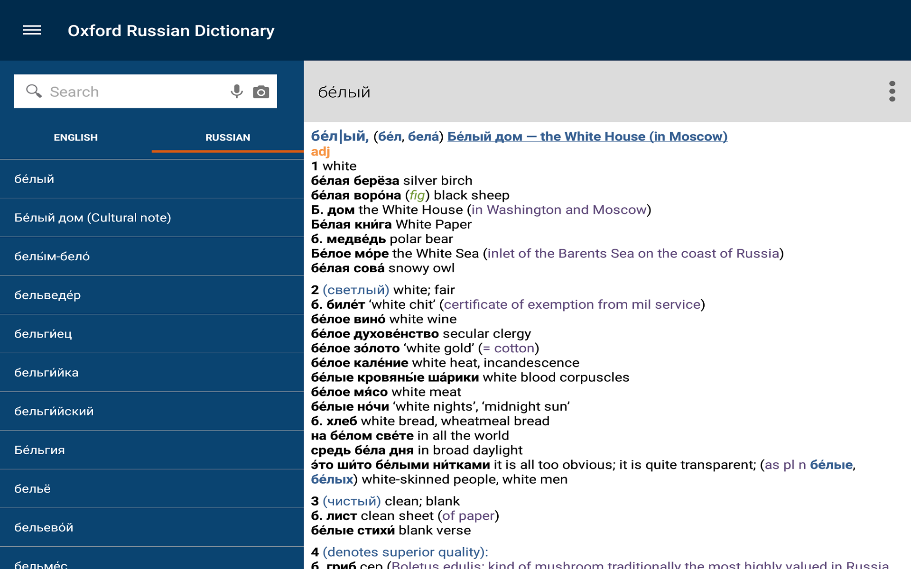Click the бе́лые plural link
This screenshot has width=911, height=569.
(831, 465)
